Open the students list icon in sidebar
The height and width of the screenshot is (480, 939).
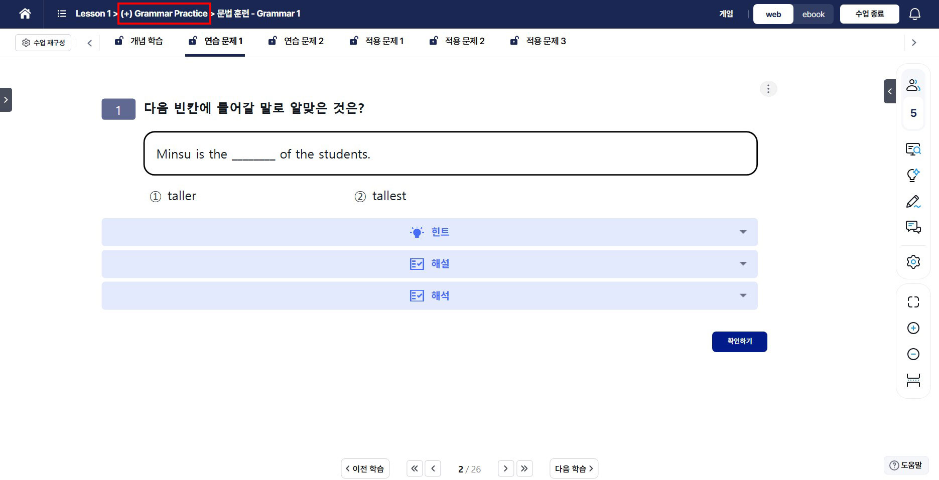(913, 85)
